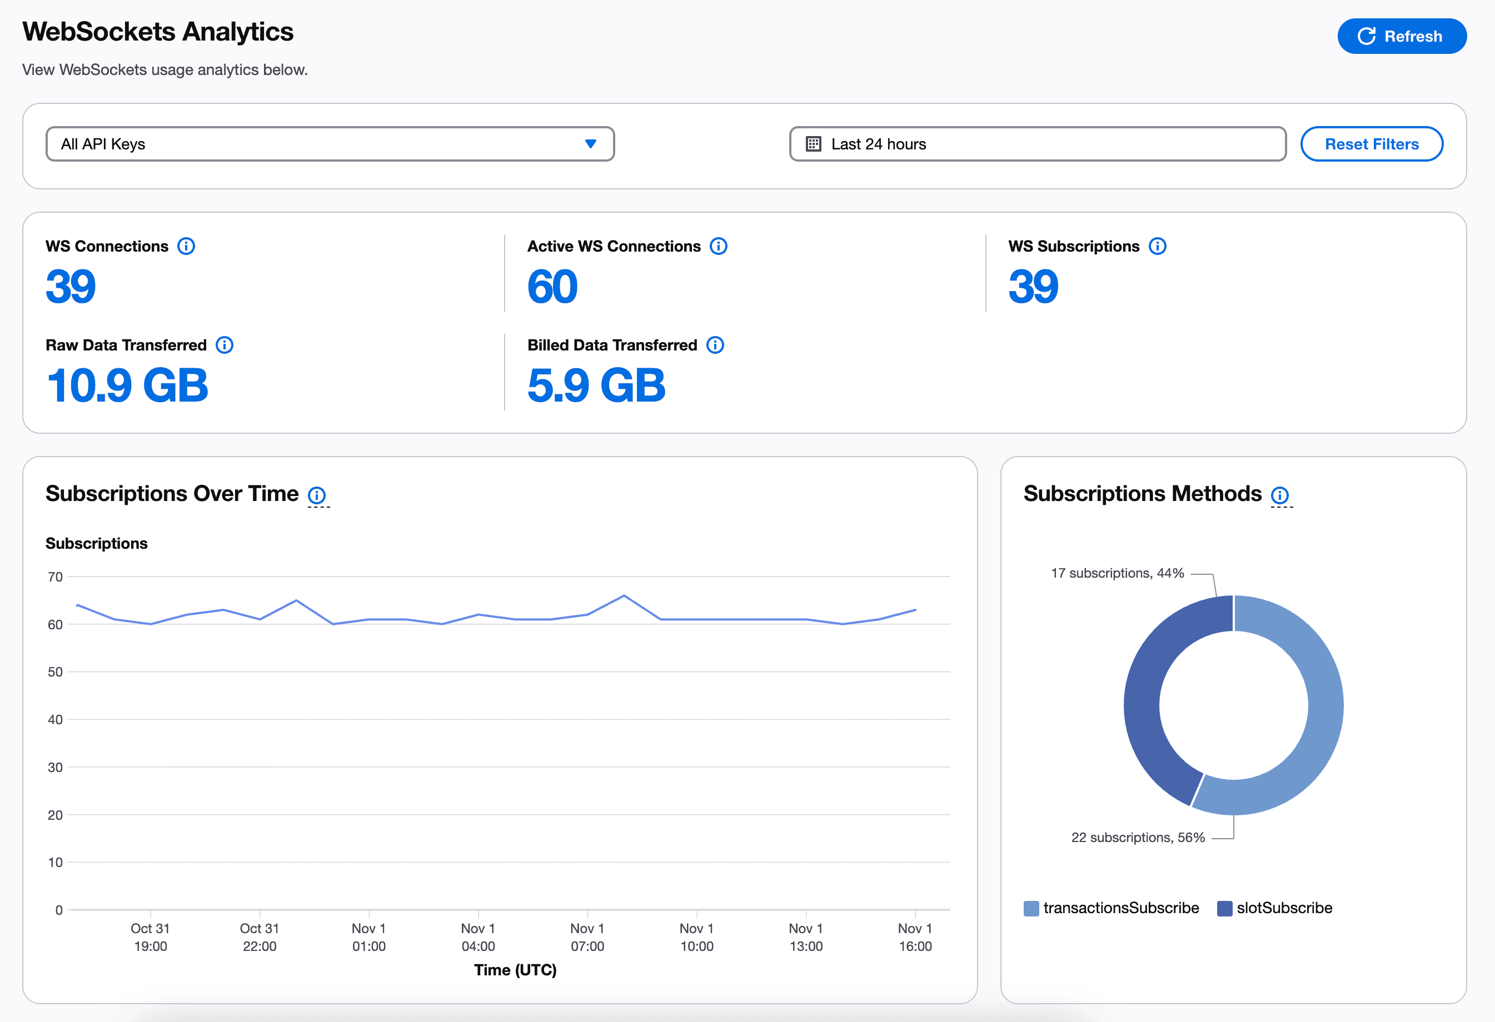Viewport: 1495px width, 1022px height.
Task: Open the All API Keys dropdown
Action: [330, 143]
